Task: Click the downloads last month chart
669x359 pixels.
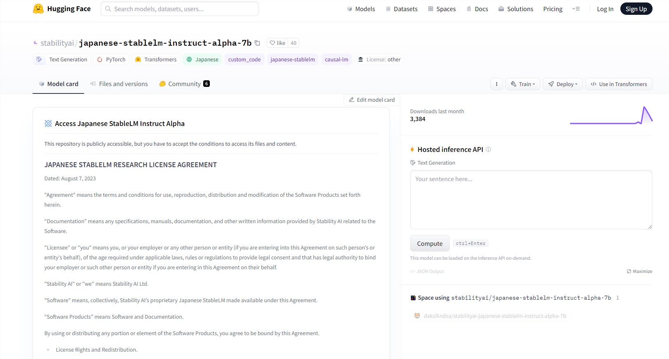Action: click(611, 115)
